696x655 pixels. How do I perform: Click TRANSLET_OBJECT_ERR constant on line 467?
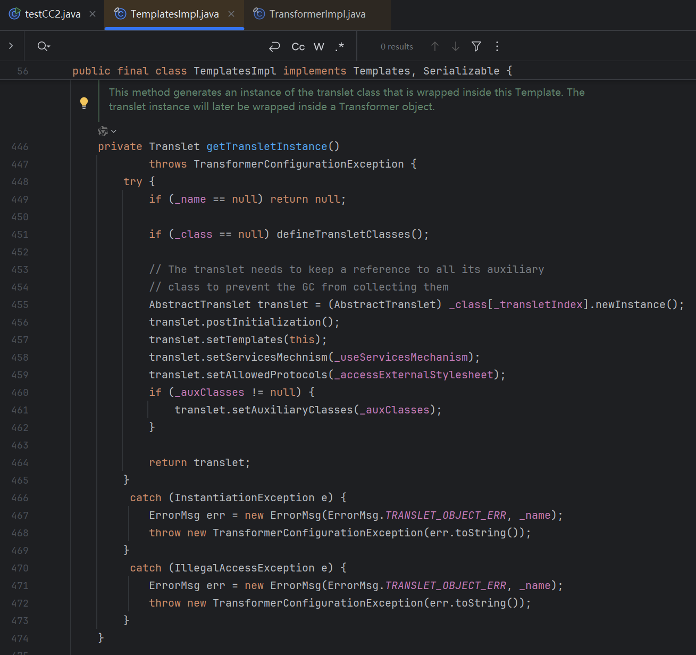pos(446,515)
